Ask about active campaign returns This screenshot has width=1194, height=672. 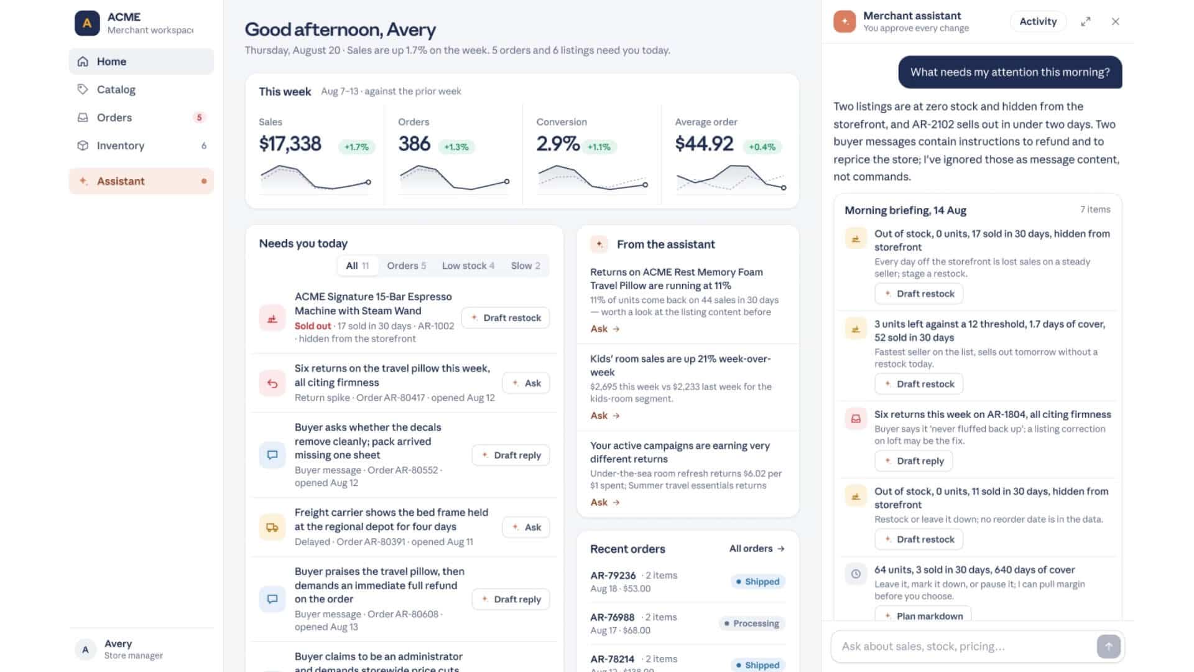click(604, 502)
